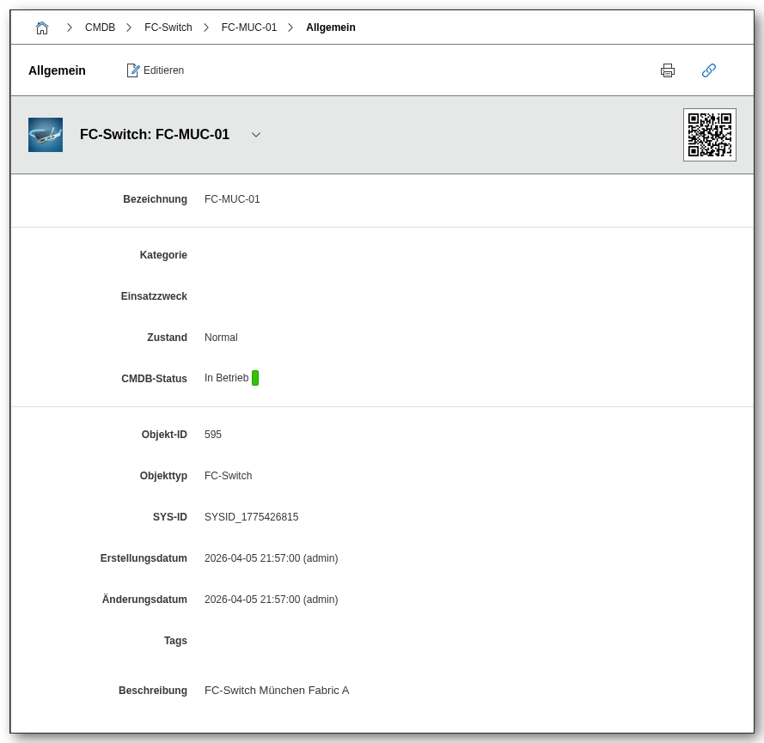
Task: Print the FC-MUC-01 object page
Action: (668, 70)
